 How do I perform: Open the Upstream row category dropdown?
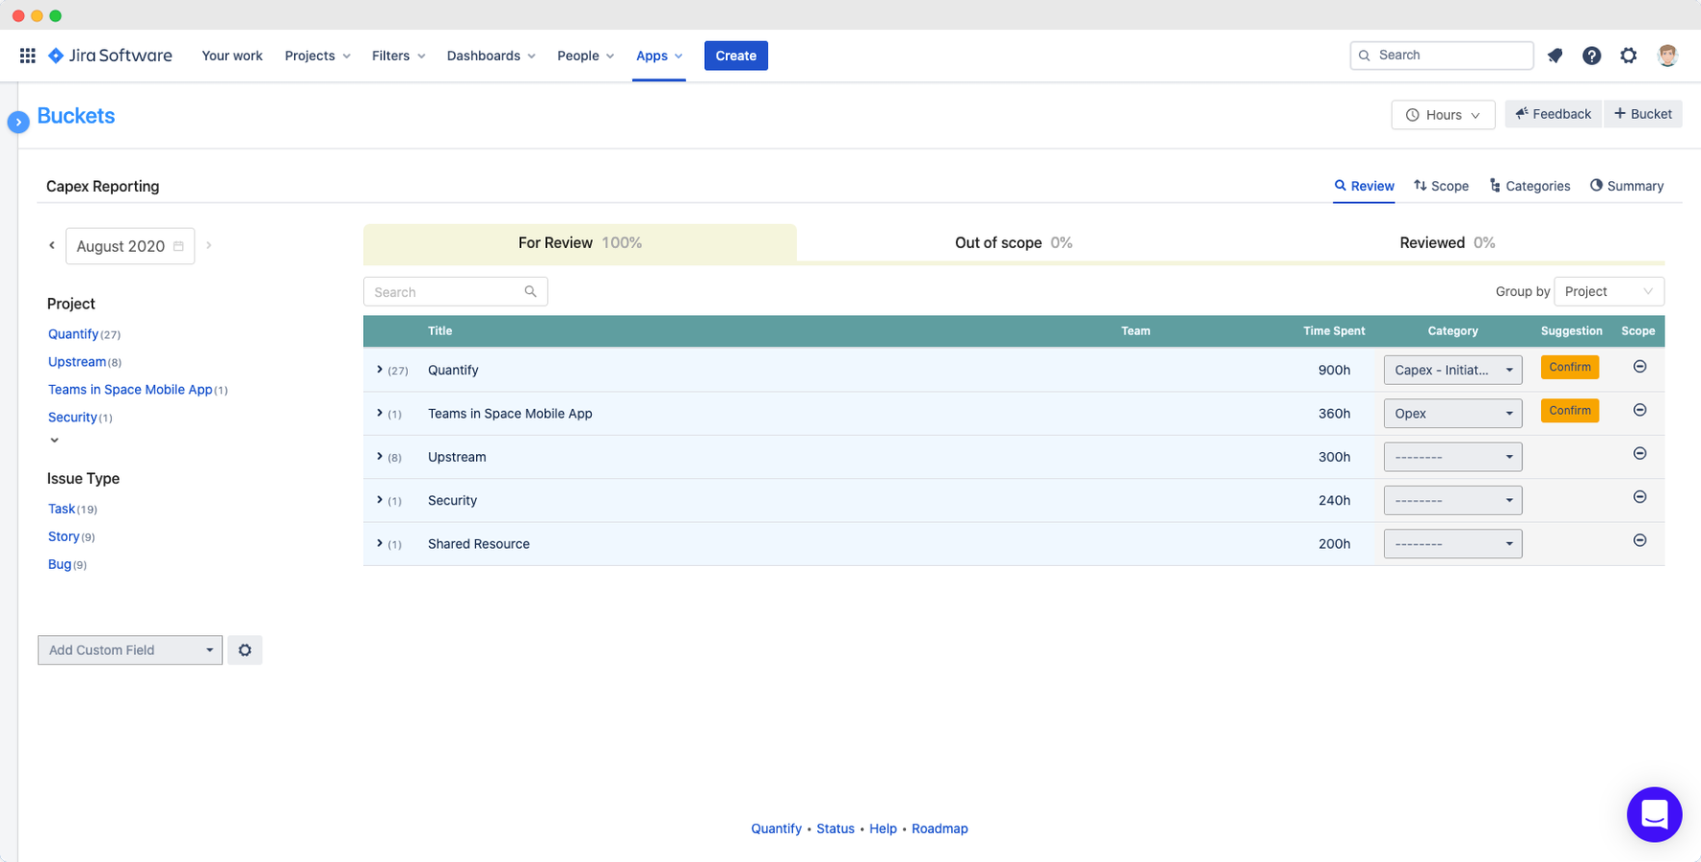(x=1453, y=457)
